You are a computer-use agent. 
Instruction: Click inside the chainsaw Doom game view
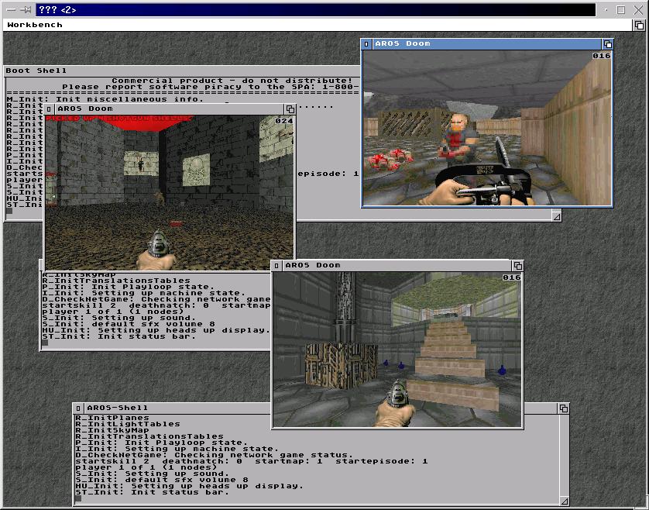pyautogui.click(x=488, y=132)
